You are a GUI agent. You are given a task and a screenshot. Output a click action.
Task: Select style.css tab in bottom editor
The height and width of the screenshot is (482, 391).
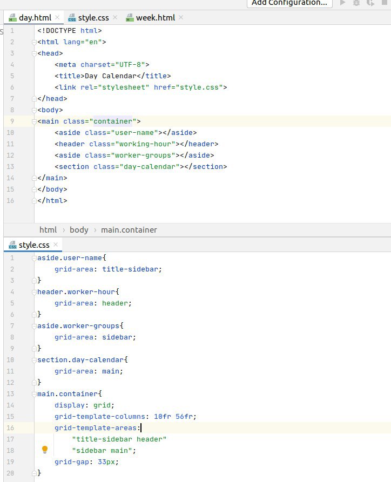click(34, 245)
